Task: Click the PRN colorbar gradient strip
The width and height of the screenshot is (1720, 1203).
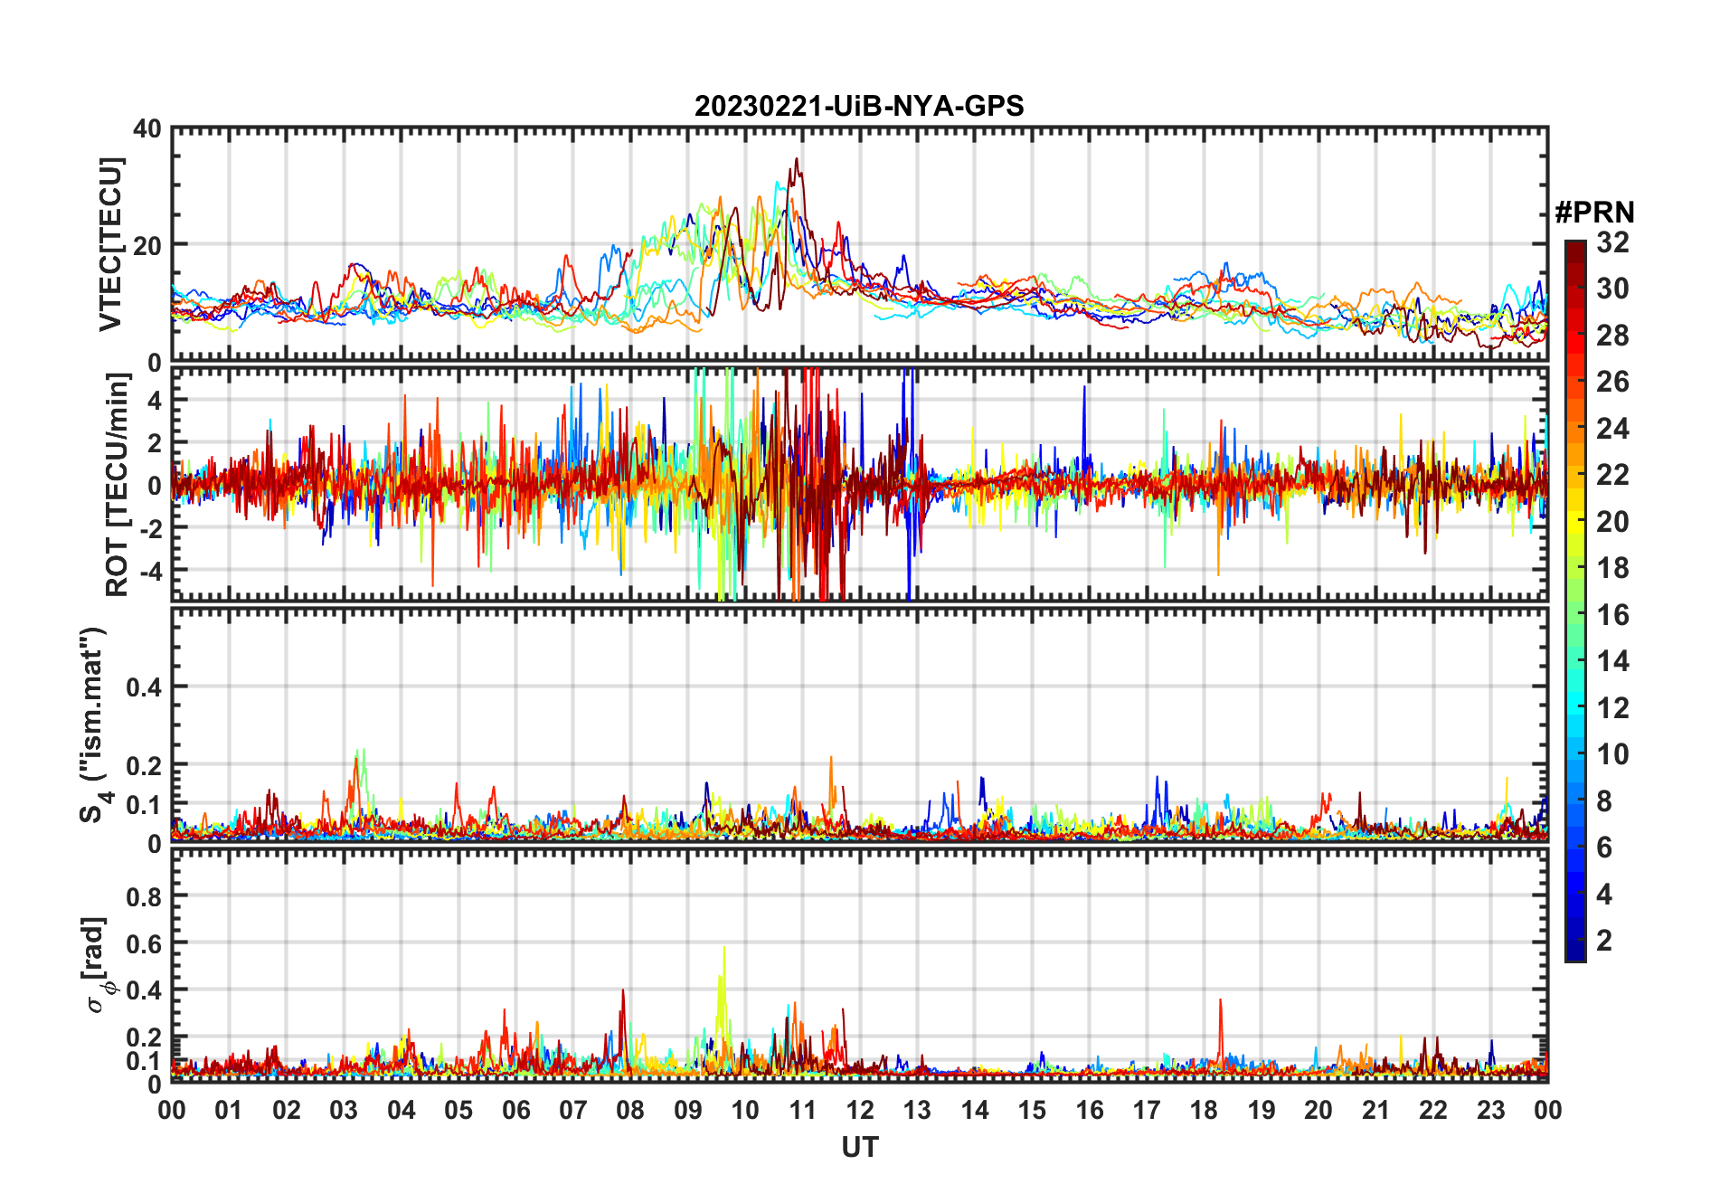Action: (x=1575, y=601)
